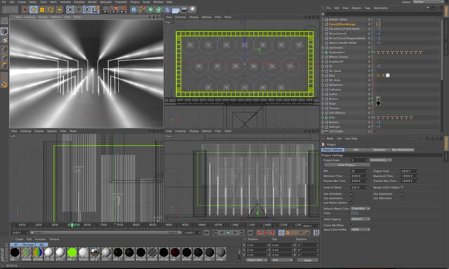The height and width of the screenshot is (269, 449).
Task: Open the Default Object Color dropdown
Action: point(360,209)
